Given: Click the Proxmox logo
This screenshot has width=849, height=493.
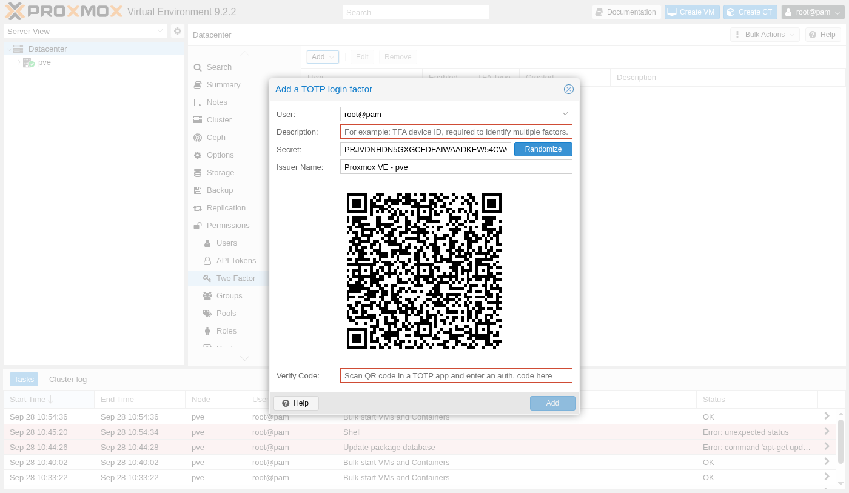Looking at the screenshot, I should click(x=64, y=12).
